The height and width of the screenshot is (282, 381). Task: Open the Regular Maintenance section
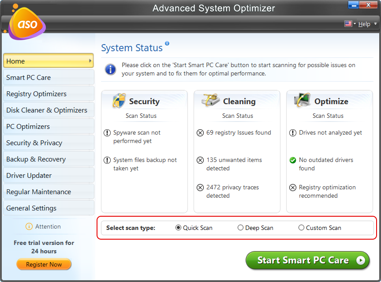49,192
